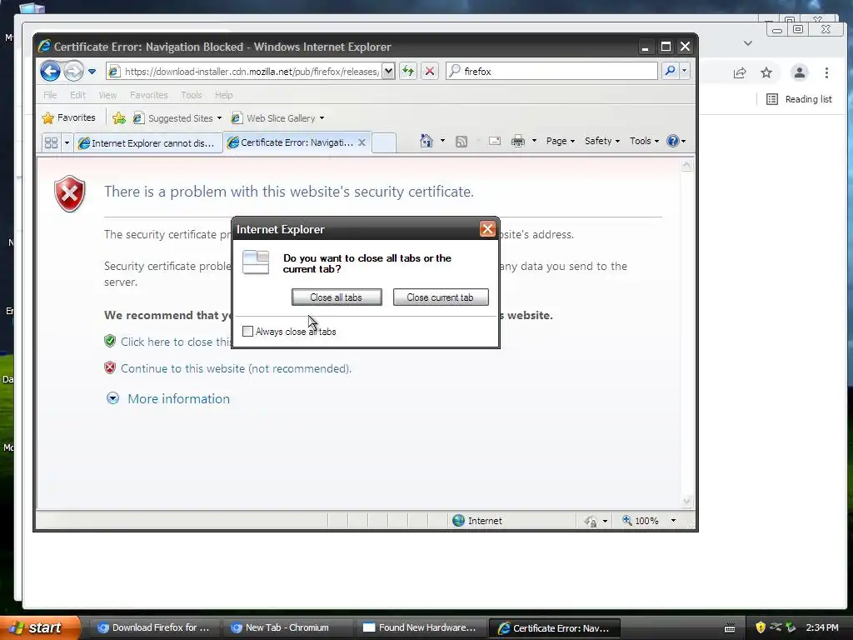
Task: Click the Read Mail icon
Action: 495,142
